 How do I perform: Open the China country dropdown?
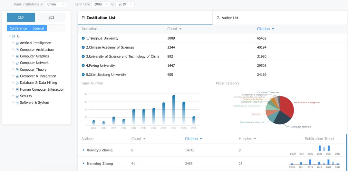coord(56,4)
